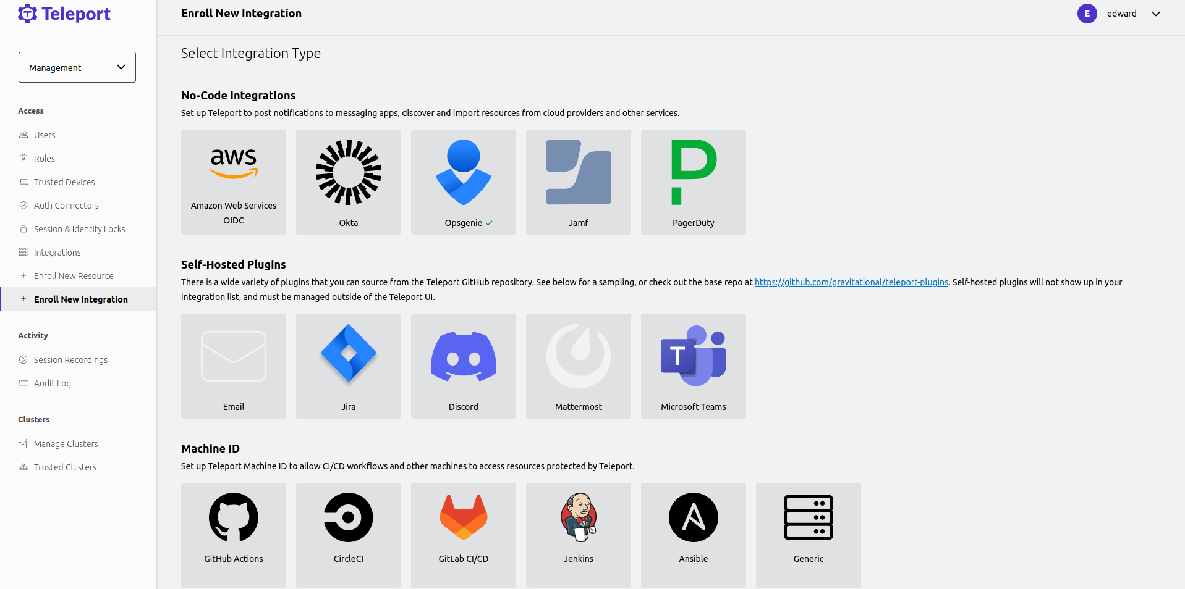
Task: Select the already-enrolled Opsgenie integration
Action: point(463,182)
